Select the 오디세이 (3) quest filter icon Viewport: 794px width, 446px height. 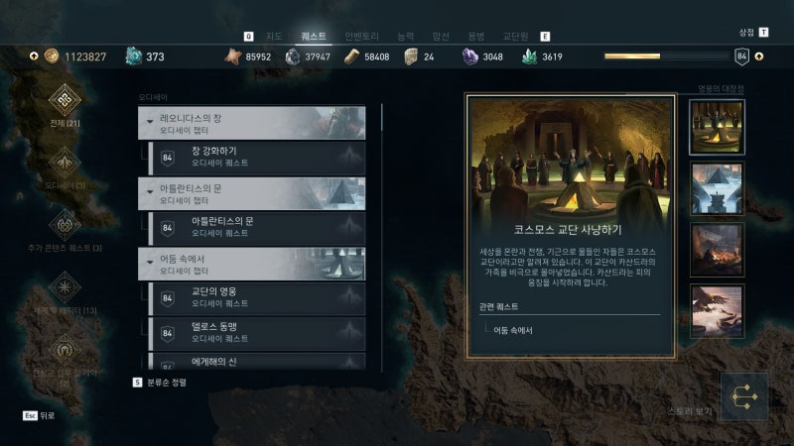(x=65, y=163)
